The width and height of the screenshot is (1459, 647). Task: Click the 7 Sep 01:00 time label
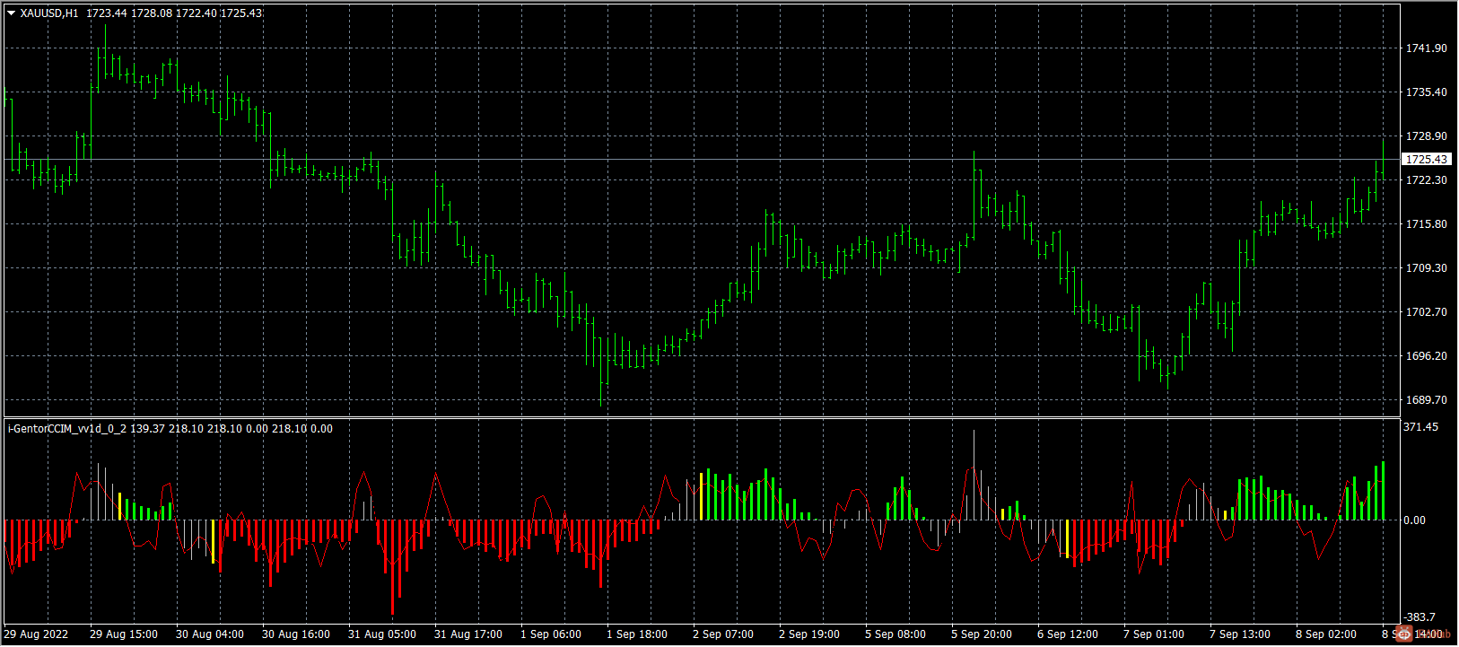1154,634
